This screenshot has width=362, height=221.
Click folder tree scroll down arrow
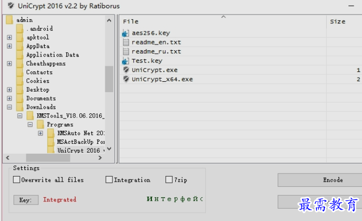(109, 149)
